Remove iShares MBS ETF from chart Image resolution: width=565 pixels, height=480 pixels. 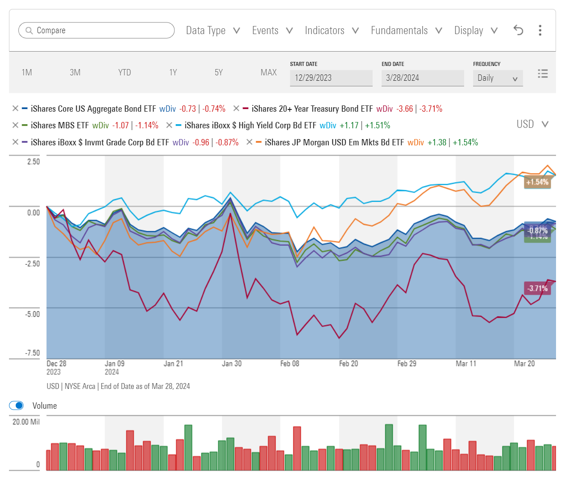[15, 125]
